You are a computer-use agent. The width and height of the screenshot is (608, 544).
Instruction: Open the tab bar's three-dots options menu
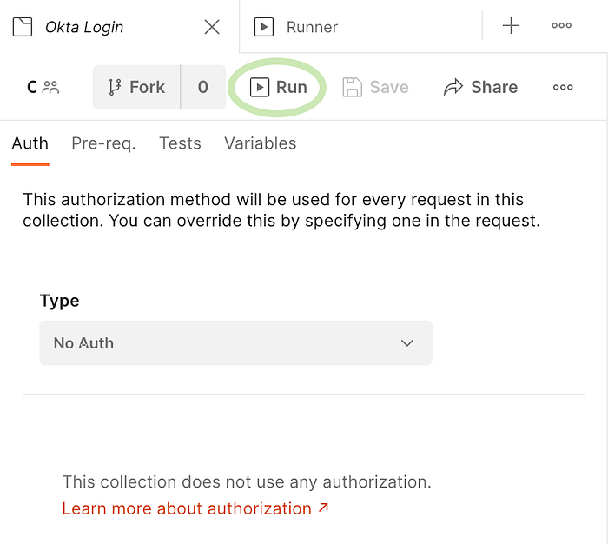pos(561,25)
